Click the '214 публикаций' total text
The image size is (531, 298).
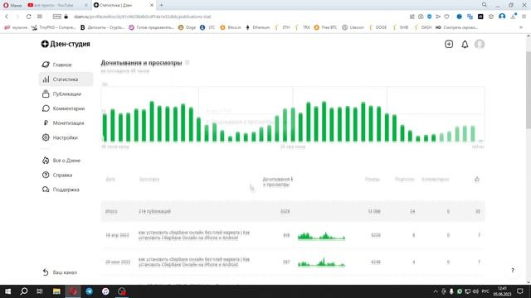154,211
